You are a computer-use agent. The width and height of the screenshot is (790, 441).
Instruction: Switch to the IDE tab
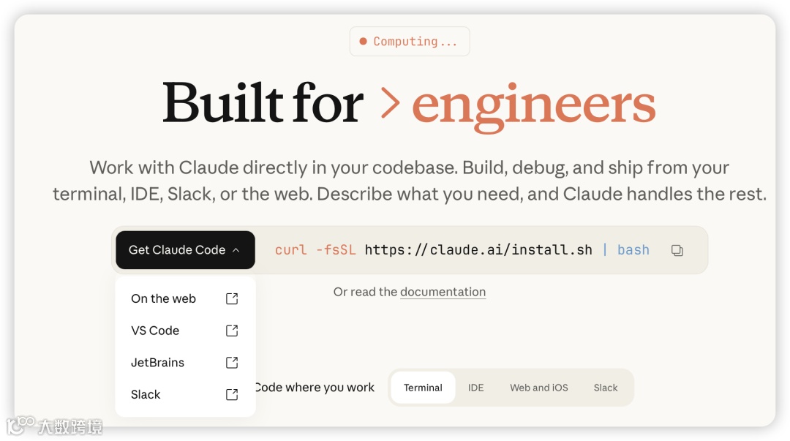[476, 388]
